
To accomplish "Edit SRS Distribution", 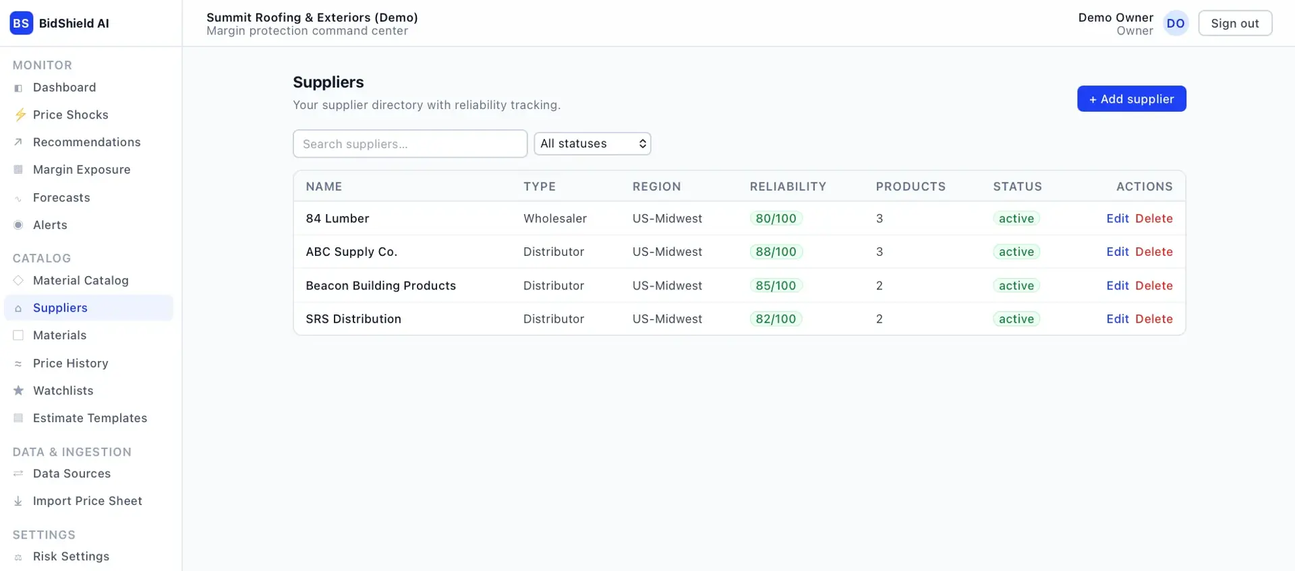I will click(x=1118, y=318).
